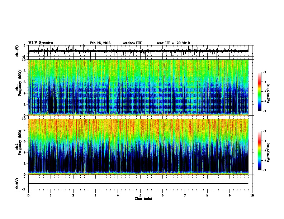Image resolution: width=284 pixels, height=219 pixels.
Task: Click the time-axis tick label "9"
Action: (229, 195)
